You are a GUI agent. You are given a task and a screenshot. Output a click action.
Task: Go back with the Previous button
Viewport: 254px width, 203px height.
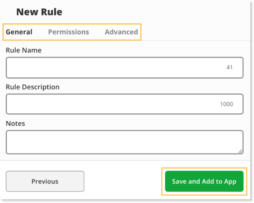(45, 181)
